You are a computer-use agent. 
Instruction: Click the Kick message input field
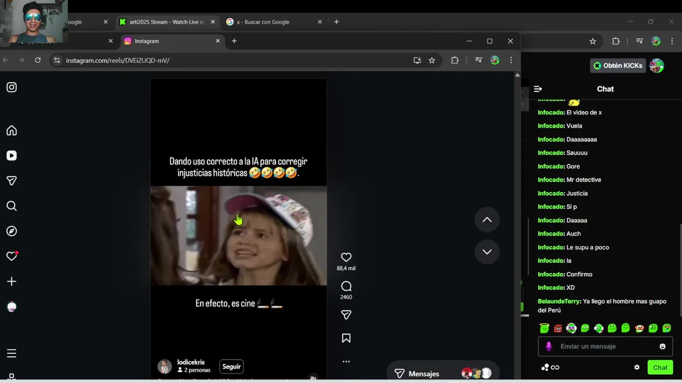(605, 346)
